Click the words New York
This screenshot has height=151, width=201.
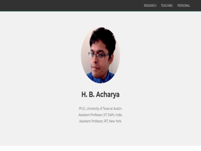[x=115, y=121]
